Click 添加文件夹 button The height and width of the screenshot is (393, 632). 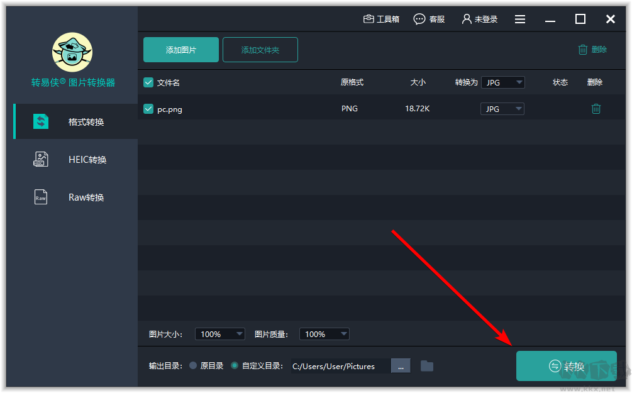pos(260,50)
